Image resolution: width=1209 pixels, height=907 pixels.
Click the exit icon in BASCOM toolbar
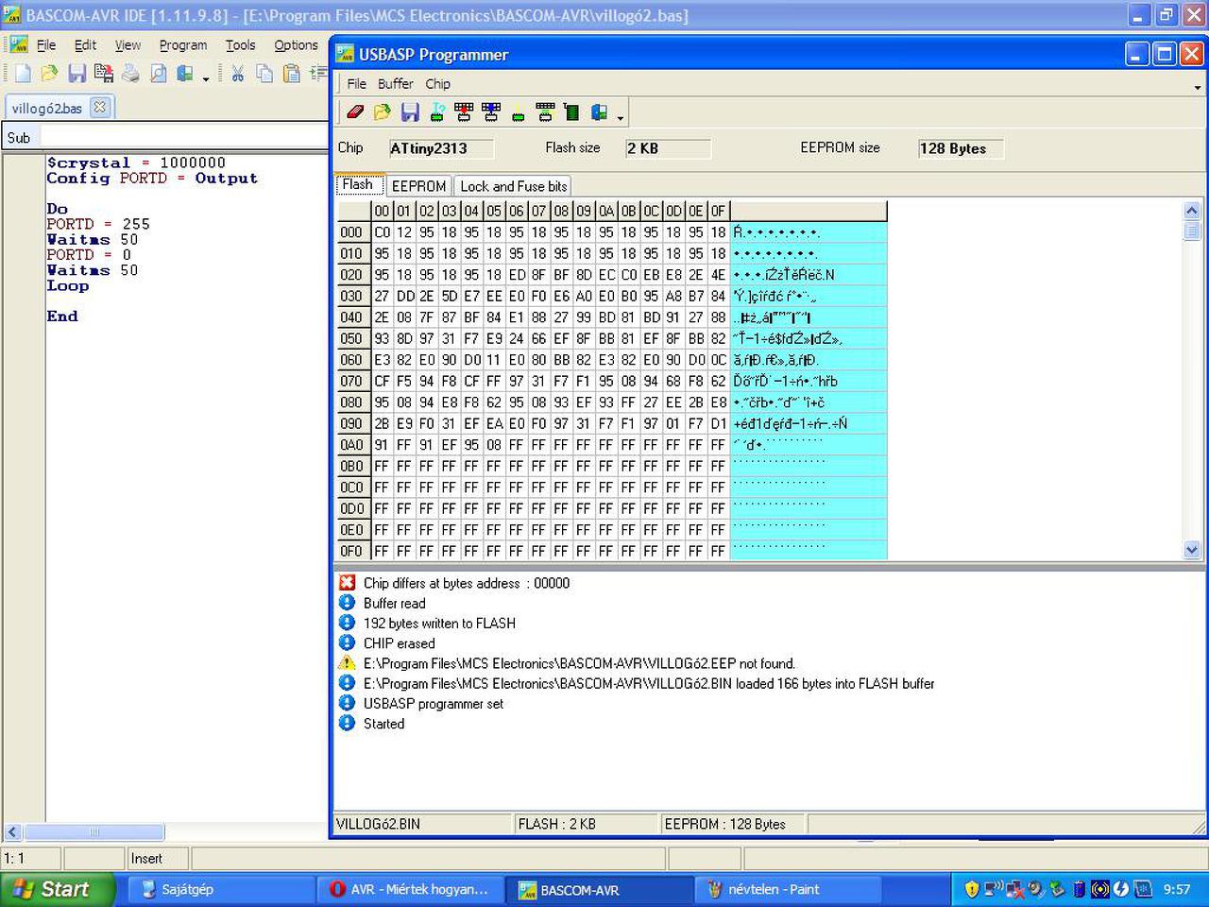[185, 74]
